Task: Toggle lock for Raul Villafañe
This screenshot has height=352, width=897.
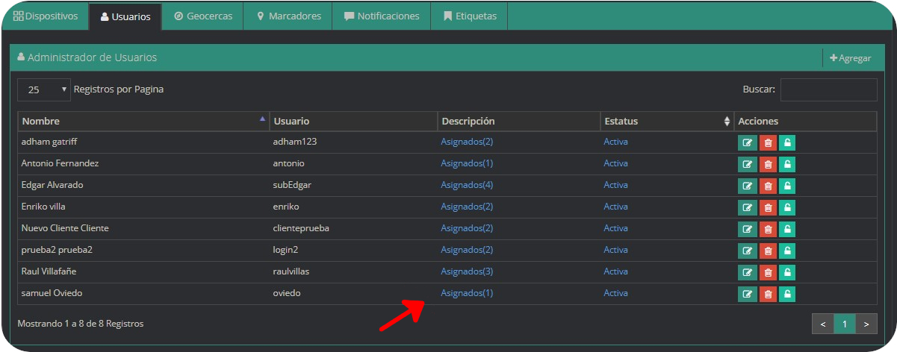Action: click(x=787, y=272)
